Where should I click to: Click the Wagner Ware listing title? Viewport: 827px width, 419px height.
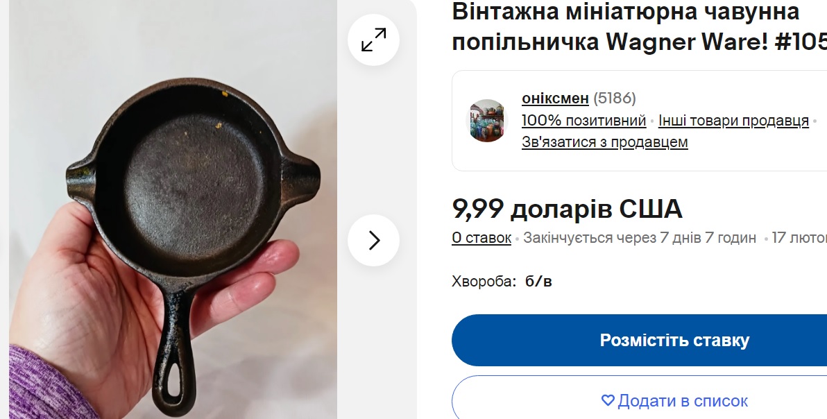[639, 26]
